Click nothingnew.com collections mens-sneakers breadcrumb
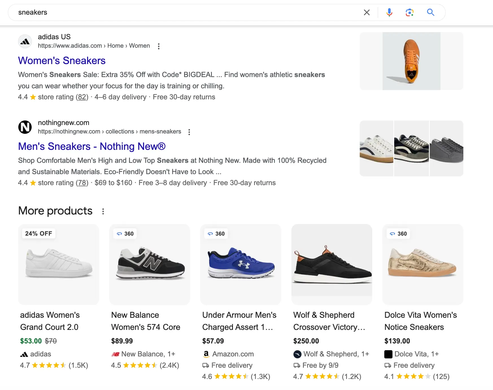493x390 pixels. point(110,132)
